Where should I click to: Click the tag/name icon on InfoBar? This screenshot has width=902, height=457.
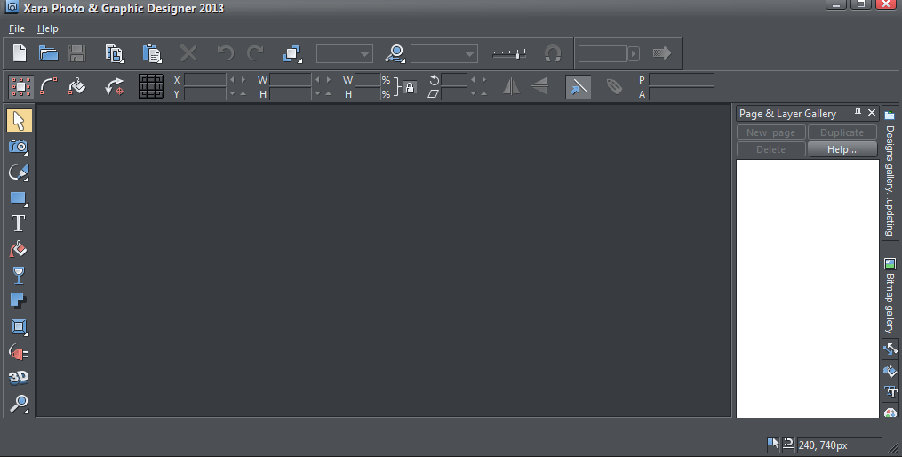[x=614, y=86]
